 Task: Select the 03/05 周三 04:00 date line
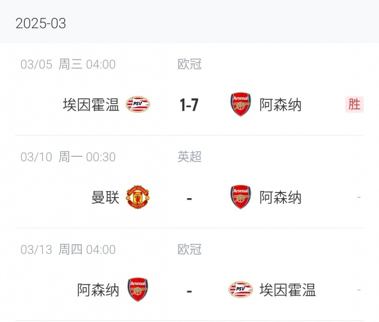[68, 64]
